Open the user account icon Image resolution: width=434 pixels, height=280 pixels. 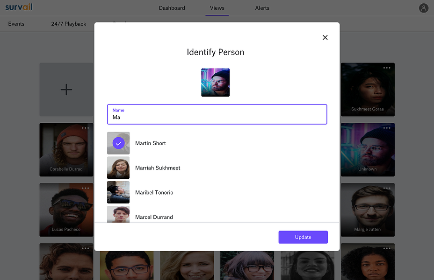[424, 8]
